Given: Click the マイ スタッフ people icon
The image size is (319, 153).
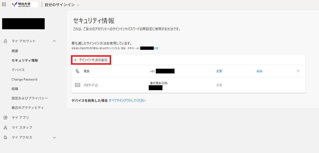Looking at the screenshot, I should [x=5, y=128].
